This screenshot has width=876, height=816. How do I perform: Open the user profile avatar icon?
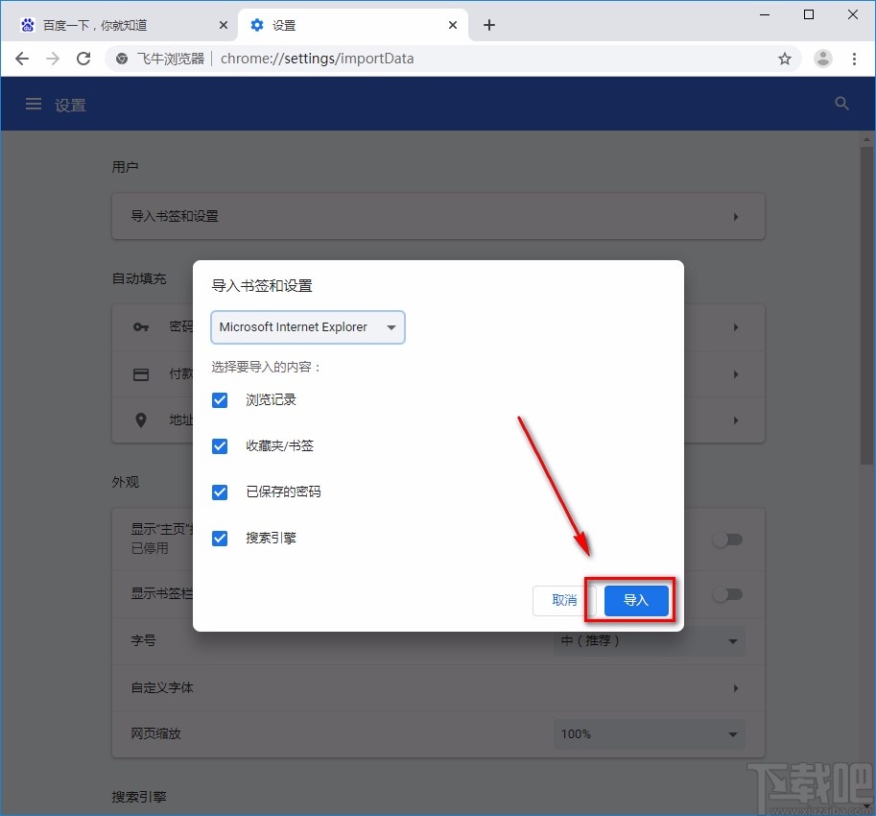[823, 59]
